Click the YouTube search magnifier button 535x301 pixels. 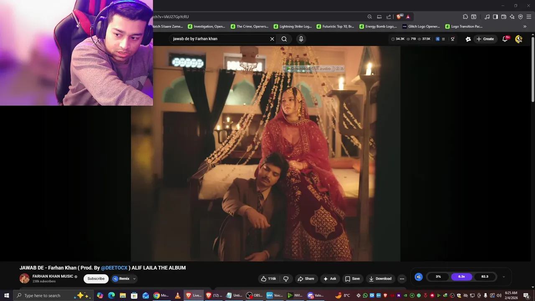(x=284, y=39)
